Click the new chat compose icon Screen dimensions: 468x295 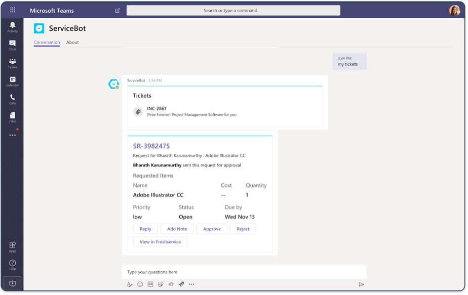(x=118, y=11)
